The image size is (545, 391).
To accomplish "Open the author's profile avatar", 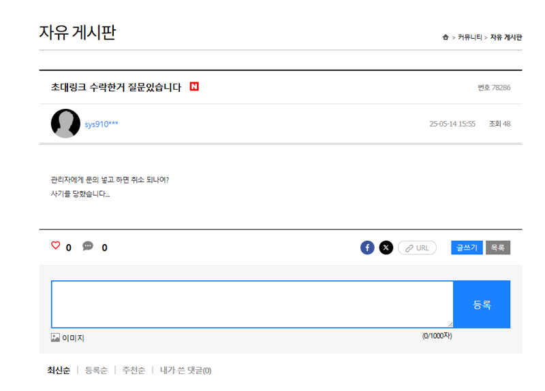I will [65, 123].
